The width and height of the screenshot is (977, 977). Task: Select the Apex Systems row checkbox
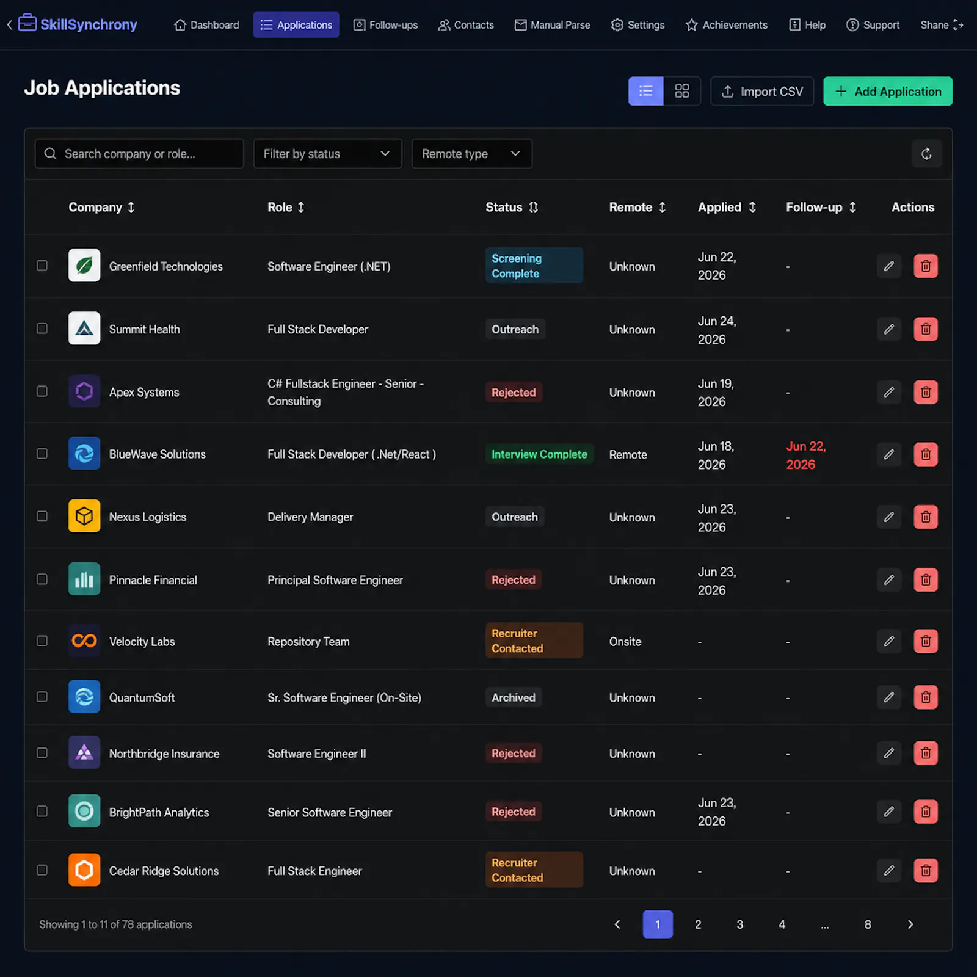42,391
